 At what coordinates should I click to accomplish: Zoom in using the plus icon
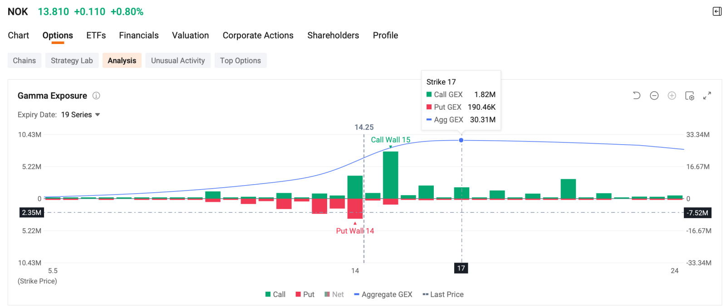click(x=672, y=96)
